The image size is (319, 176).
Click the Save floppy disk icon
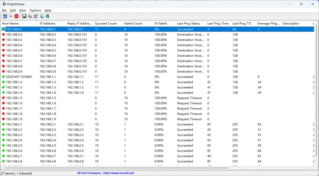coord(24,16)
